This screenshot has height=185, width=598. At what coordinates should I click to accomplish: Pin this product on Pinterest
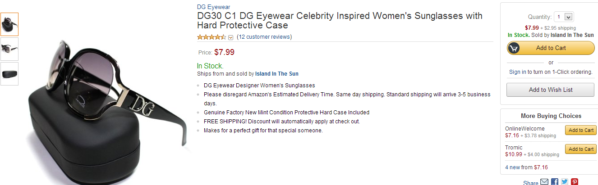point(575,182)
